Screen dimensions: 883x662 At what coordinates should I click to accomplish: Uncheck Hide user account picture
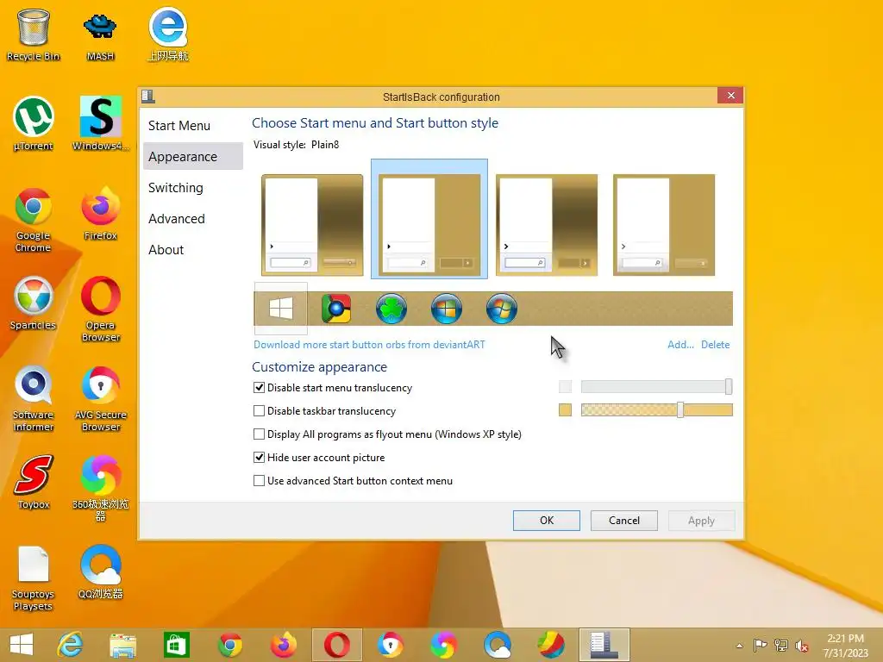pyautogui.click(x=259, y=458)
